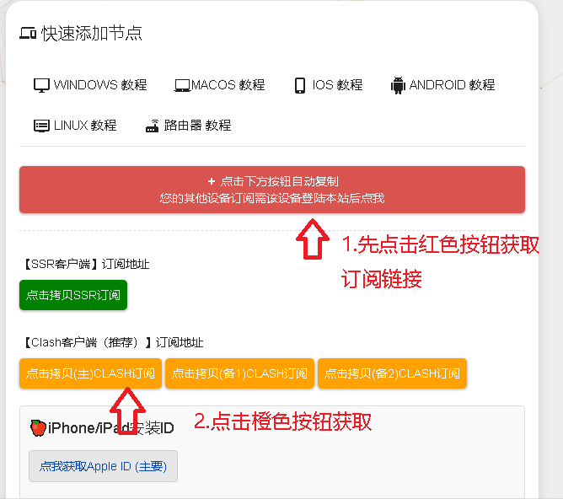Open the 路由器 教程 tab
563x499 pixels.
click(188, 126)
